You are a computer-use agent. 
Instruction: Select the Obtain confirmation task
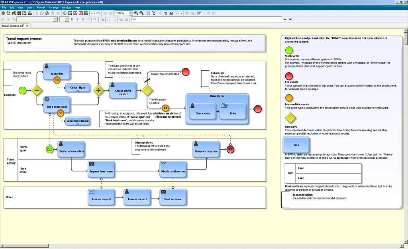[x=173, y=170]
